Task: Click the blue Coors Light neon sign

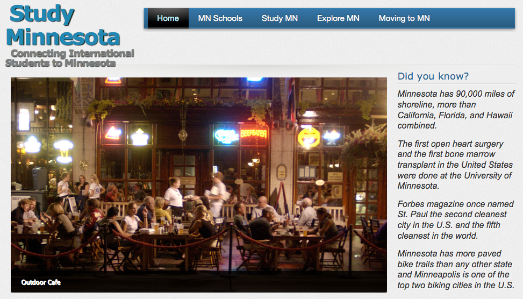Action: [226, 136]
